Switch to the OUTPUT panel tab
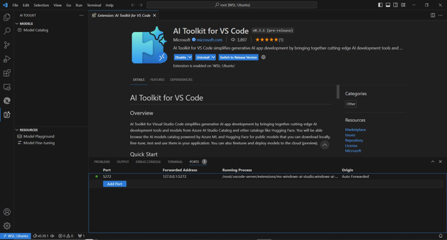447x240 pixels. [x=123, y=162]
